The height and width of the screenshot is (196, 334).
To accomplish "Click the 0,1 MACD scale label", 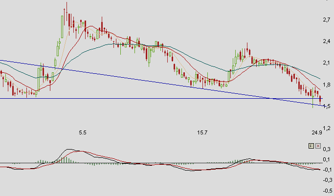I will tap(327, 160).
